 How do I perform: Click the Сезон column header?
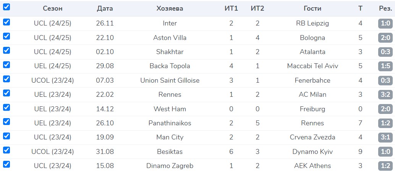click(x=53, y=8)
